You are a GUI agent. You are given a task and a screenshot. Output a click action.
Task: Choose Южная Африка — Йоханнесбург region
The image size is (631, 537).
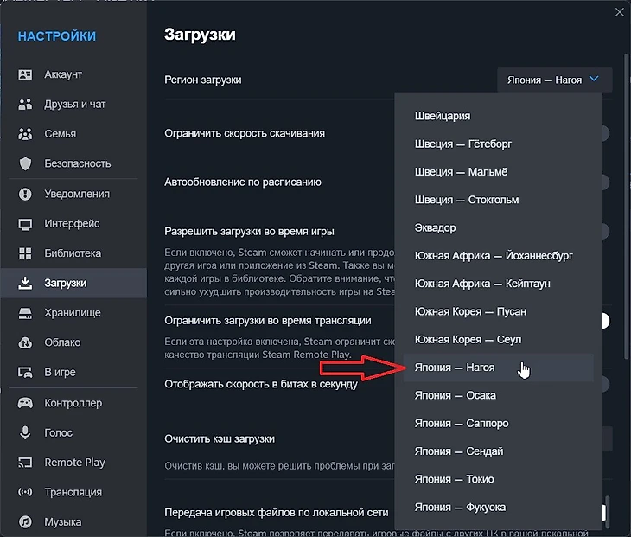click(x=498, y=256)
